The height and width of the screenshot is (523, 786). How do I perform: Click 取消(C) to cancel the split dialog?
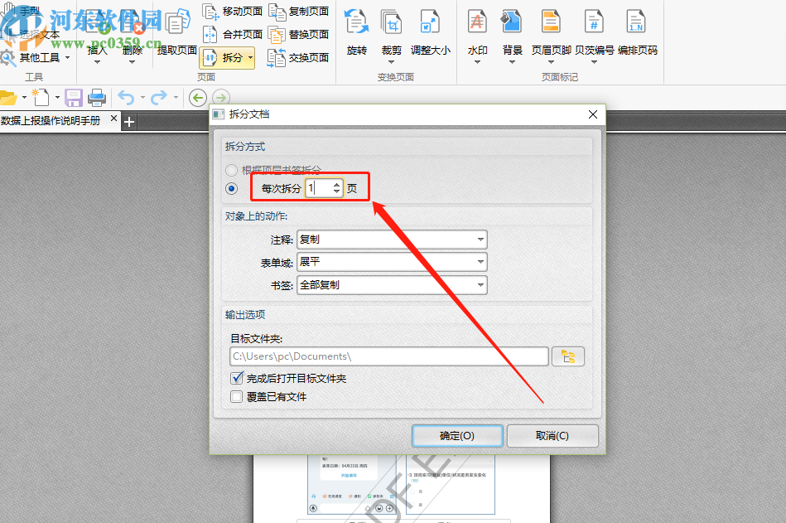pos(552,435)
